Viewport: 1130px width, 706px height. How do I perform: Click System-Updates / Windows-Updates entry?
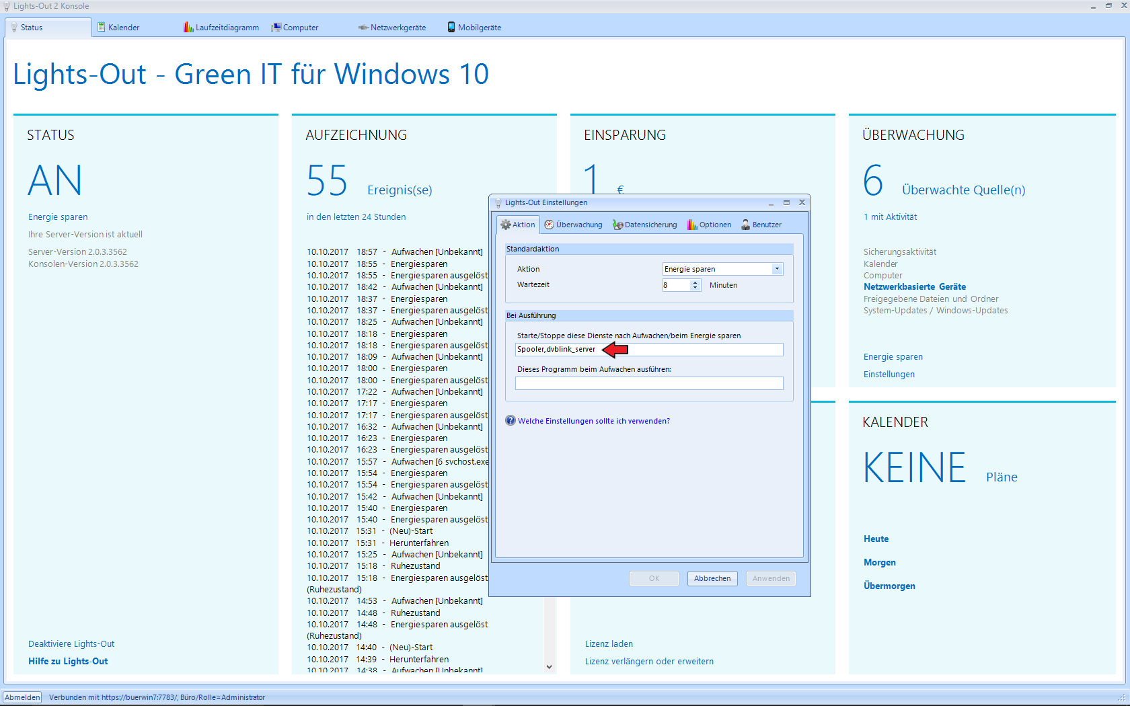point(936,311)
